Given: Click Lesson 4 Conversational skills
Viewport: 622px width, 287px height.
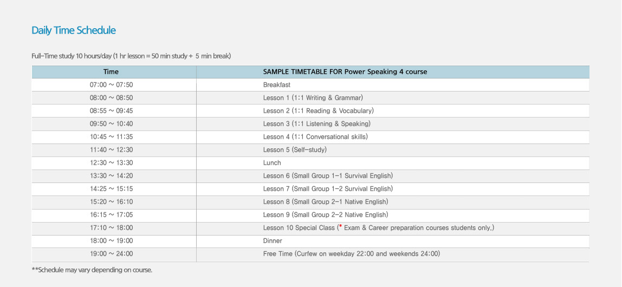Looking at the screenshot, I should (x=315, y=137).
